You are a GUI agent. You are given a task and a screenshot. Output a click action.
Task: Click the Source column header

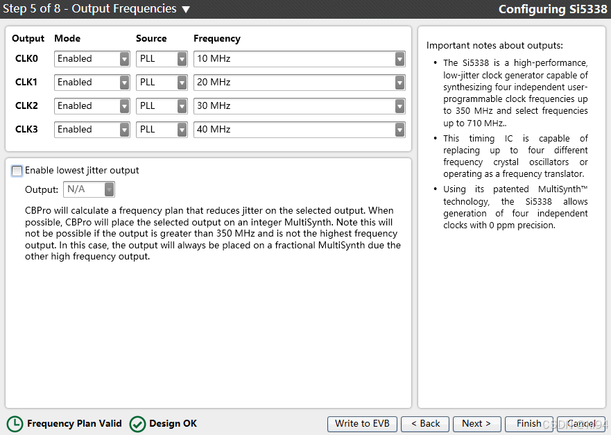tap(151, 38)
